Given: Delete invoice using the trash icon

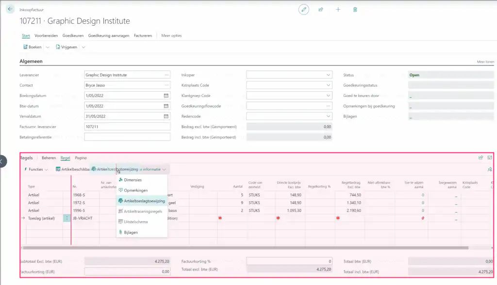Looking at the screenshot, I should (x=355, y=9).
